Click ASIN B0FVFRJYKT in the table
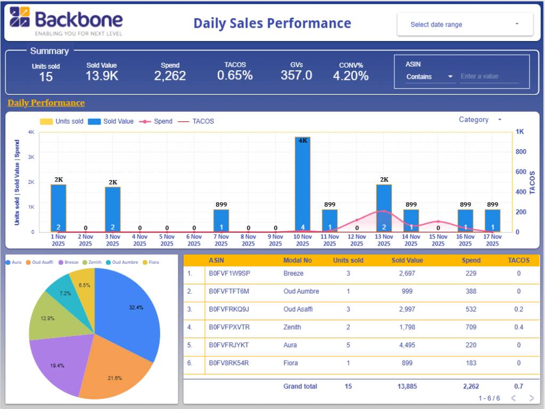 click(x=229, y=345)
